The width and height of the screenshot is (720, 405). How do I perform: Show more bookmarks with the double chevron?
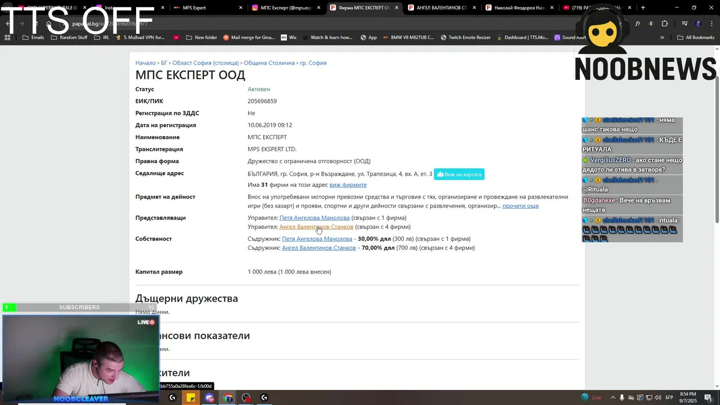(x=662, y=38)
